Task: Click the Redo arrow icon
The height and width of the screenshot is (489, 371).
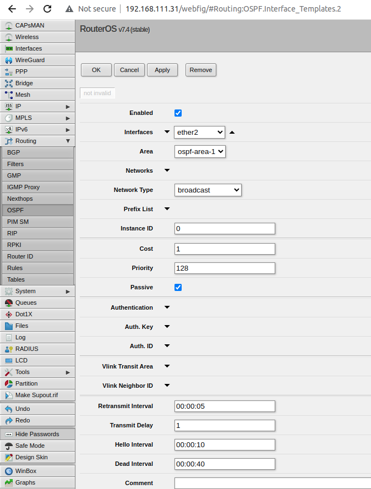Action: coord(9,420)
